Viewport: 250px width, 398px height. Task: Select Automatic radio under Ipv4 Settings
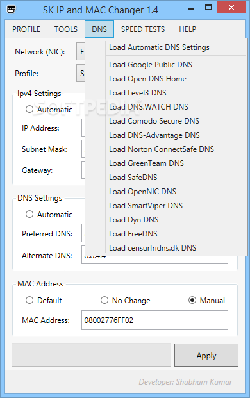(x=29, y=109)
